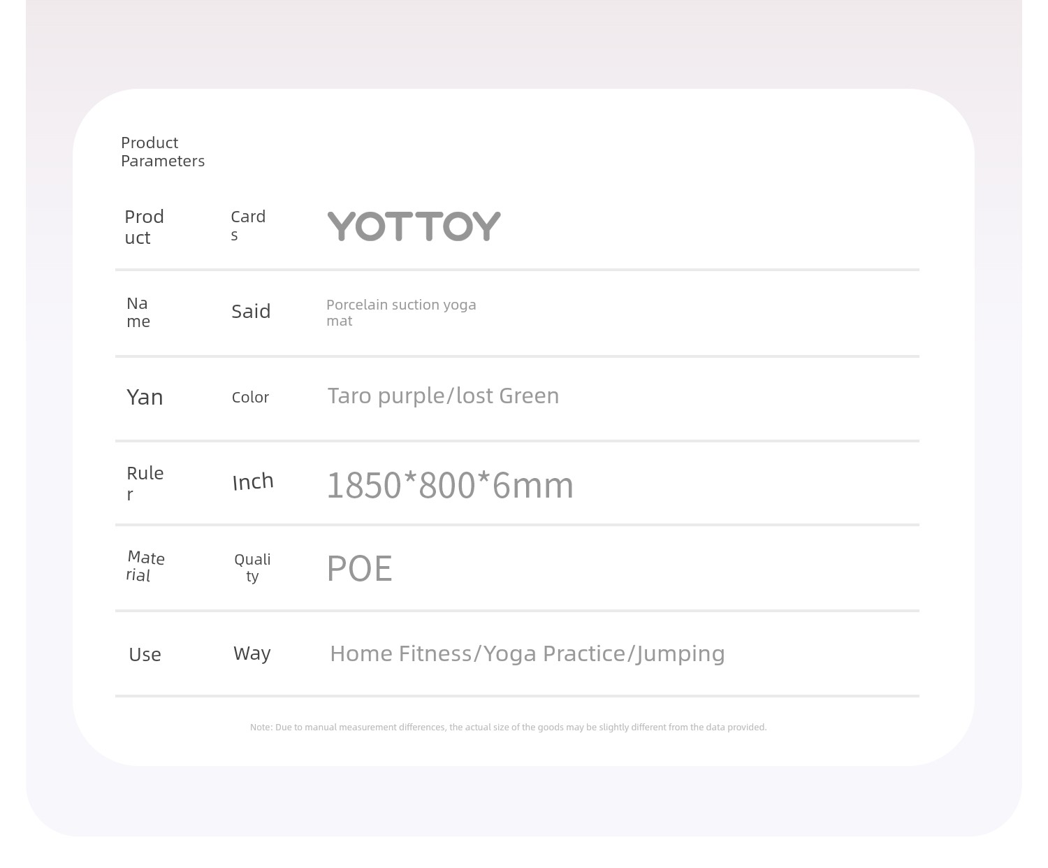Click the Cards label
Image resolution: width=1048 pixels, height=868 pixels.
[248, 225]
